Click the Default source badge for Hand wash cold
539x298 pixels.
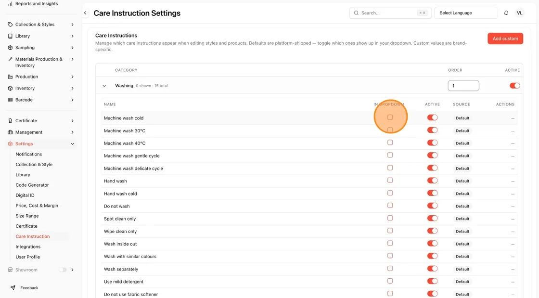coord(462,194)
